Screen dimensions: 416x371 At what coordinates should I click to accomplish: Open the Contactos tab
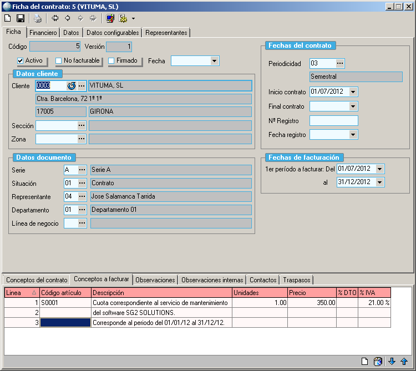click(x=263, y=280)
